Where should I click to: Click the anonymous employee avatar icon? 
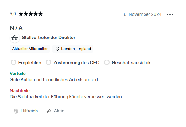click(15, 38)
